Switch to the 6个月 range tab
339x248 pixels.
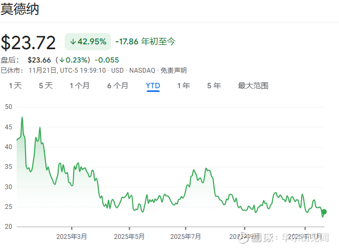(x=118, y=86)
